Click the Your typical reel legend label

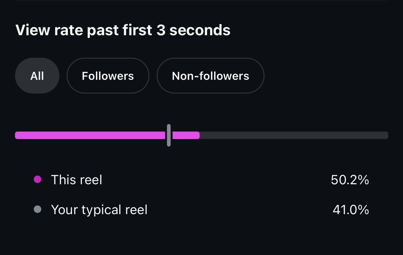coord(99,210)
